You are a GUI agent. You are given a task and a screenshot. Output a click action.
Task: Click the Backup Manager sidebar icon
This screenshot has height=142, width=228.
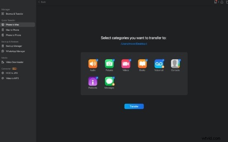[x=3, y=46]
